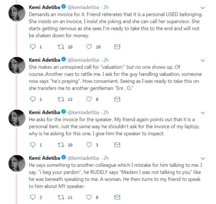This screenshot has height=204, width=216.
Task: Expand the chevron menu on 'valuation' tweet
Action: click(203, 61)
